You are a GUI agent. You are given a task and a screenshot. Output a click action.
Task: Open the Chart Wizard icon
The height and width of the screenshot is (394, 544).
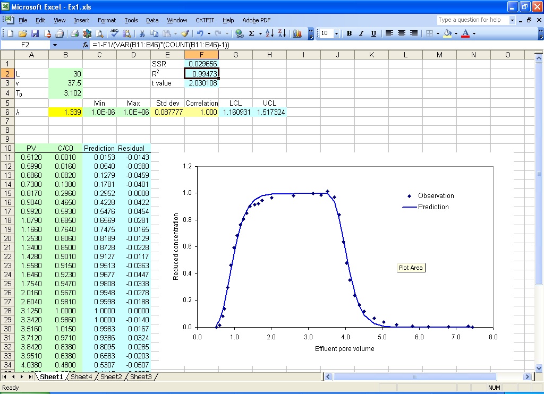tap(297, 33)
